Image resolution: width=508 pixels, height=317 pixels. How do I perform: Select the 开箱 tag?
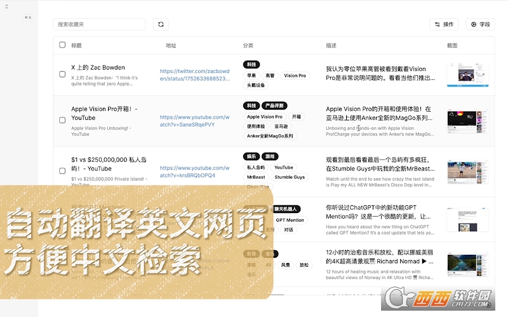click(x=297, y=117)
